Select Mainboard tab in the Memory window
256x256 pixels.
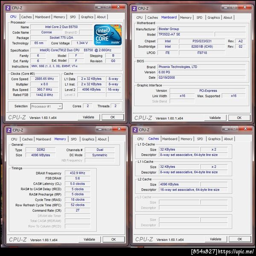click(x=44, y=139)
